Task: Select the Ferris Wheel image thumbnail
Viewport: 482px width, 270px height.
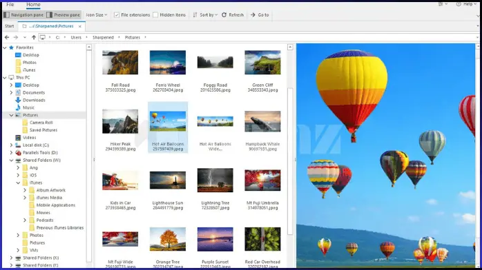Action: [168, 63]
